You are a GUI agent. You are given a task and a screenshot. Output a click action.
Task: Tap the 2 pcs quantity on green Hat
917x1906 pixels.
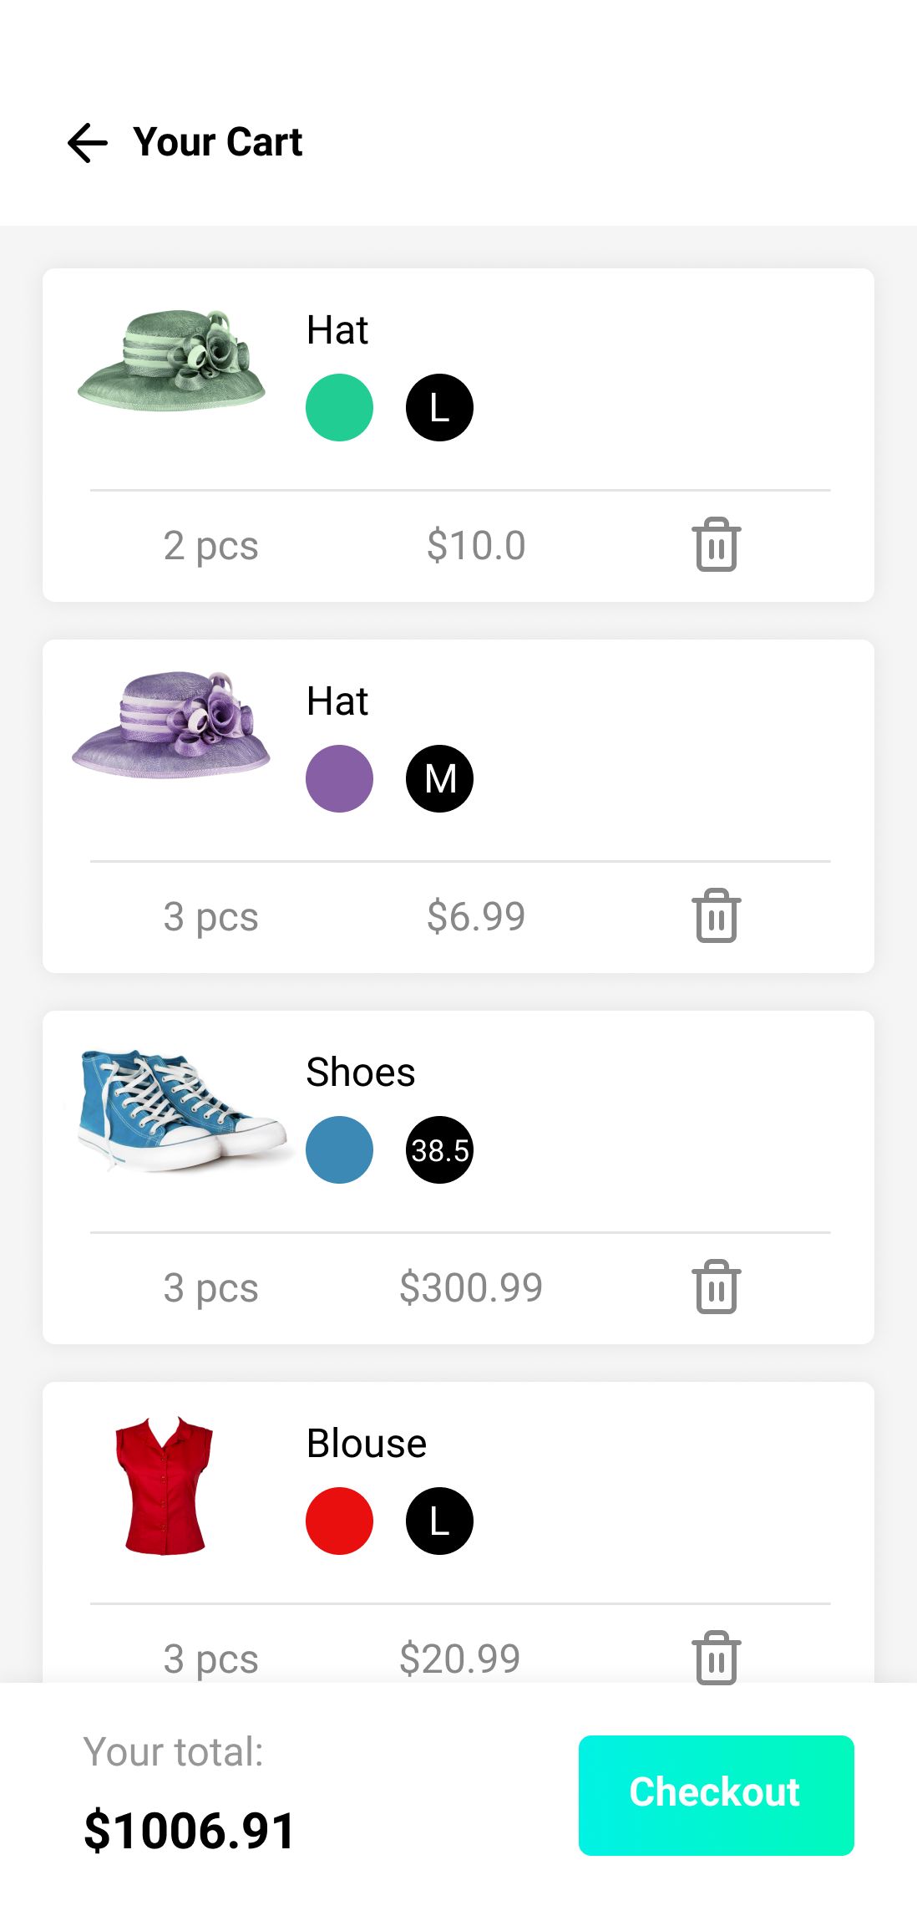pos(210,546)
